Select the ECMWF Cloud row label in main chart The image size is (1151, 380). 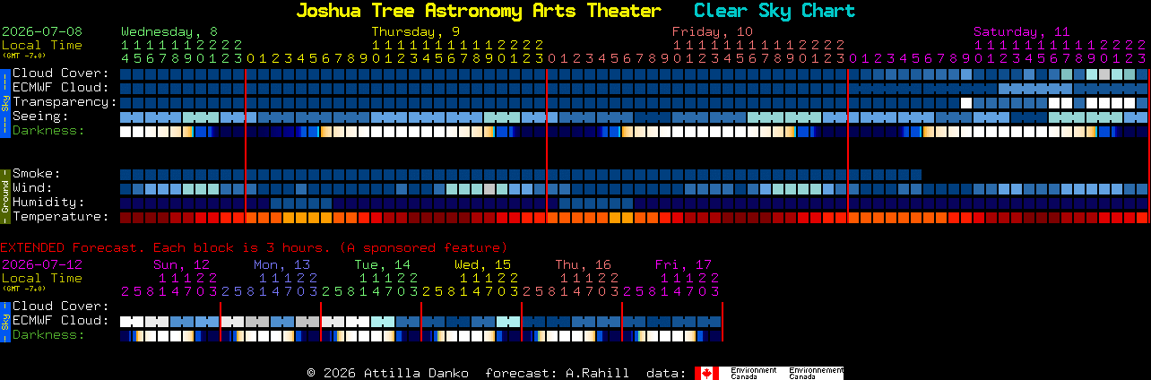click(61, 88)
